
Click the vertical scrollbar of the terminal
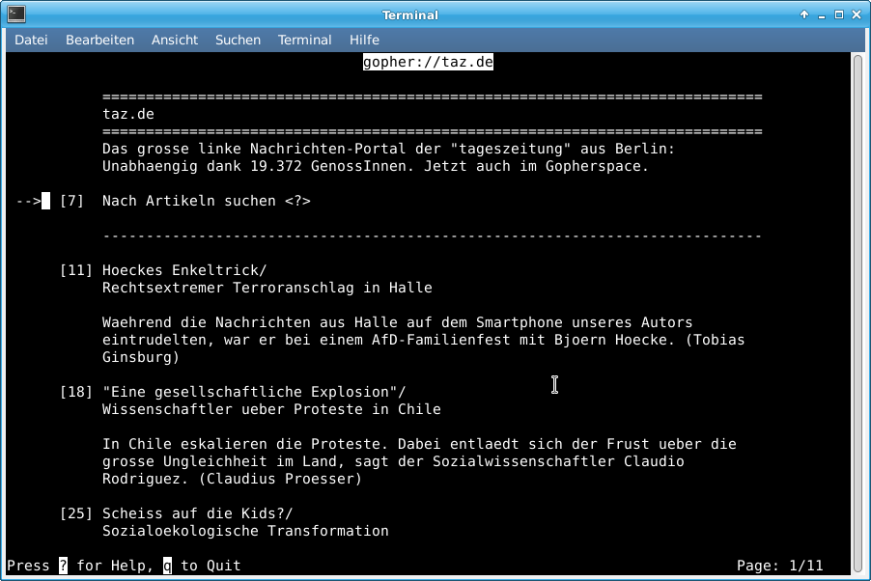(x=858, y=314)
